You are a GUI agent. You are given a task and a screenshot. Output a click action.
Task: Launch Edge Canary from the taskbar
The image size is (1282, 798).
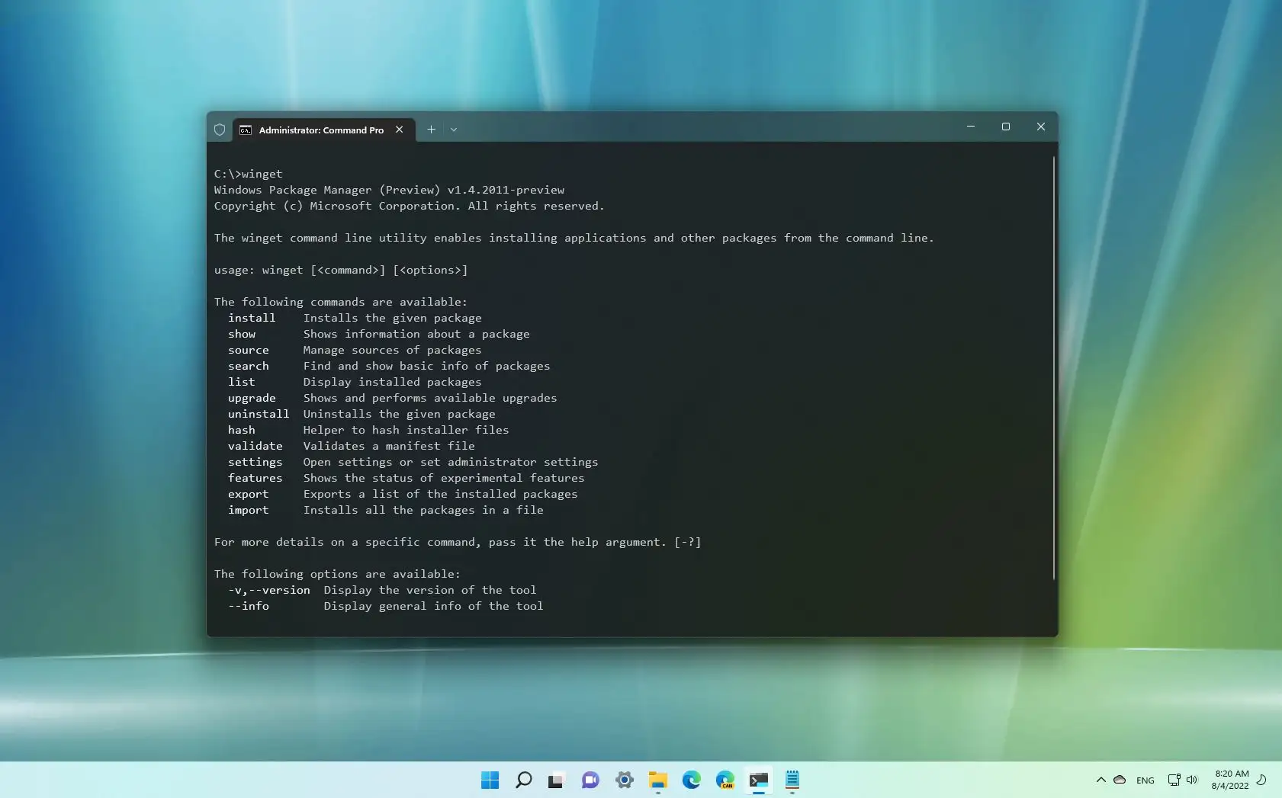coord(725,780)
